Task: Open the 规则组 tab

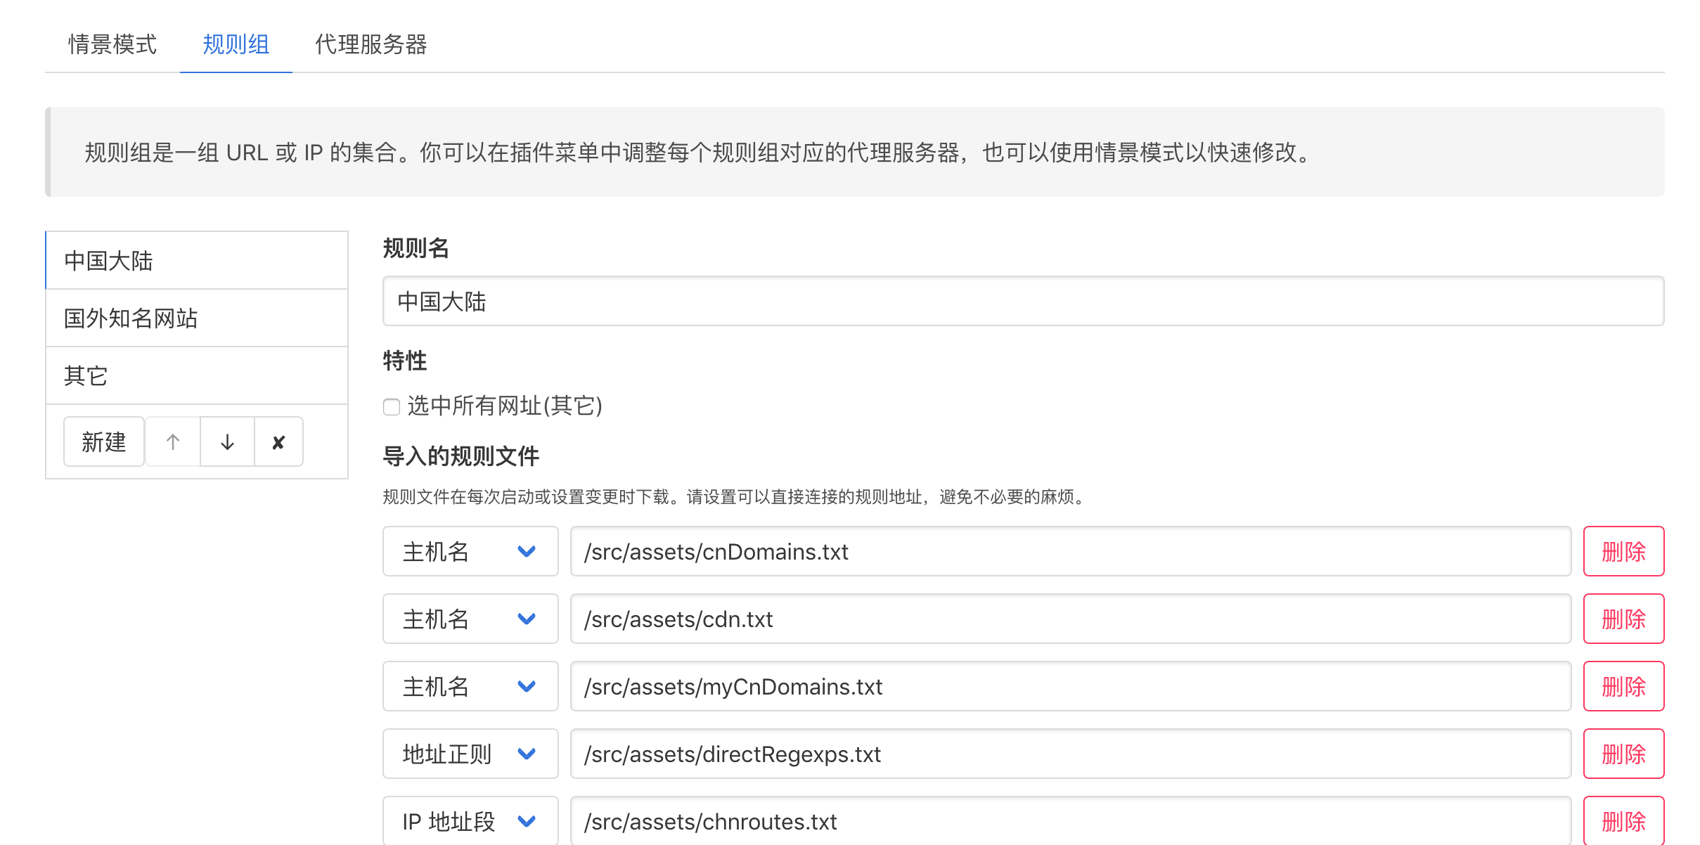Action: [x=236, y=44]
